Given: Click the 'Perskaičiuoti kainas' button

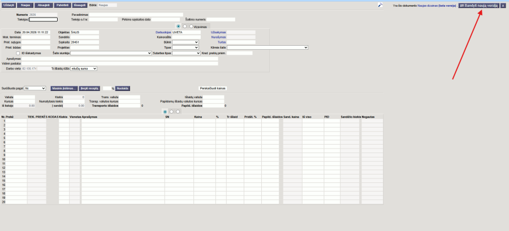Looking at the screenshot, I should [x=212, y=89].
